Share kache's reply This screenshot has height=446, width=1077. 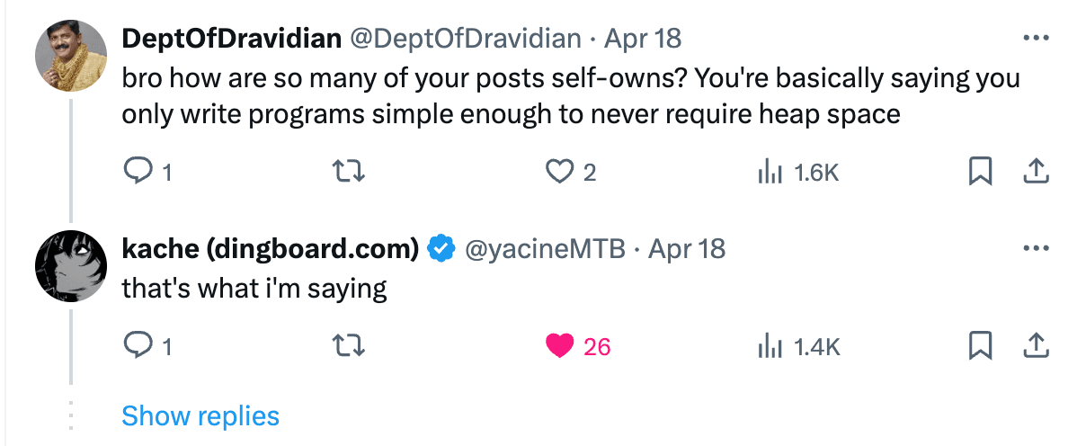pyautogui.click(x=1037, y=345)
